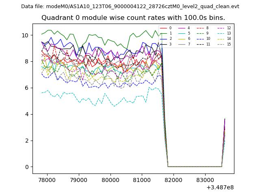The image size is (260, 195).
Task: Click the data file name text at top
Action: (x=130, y=6)
